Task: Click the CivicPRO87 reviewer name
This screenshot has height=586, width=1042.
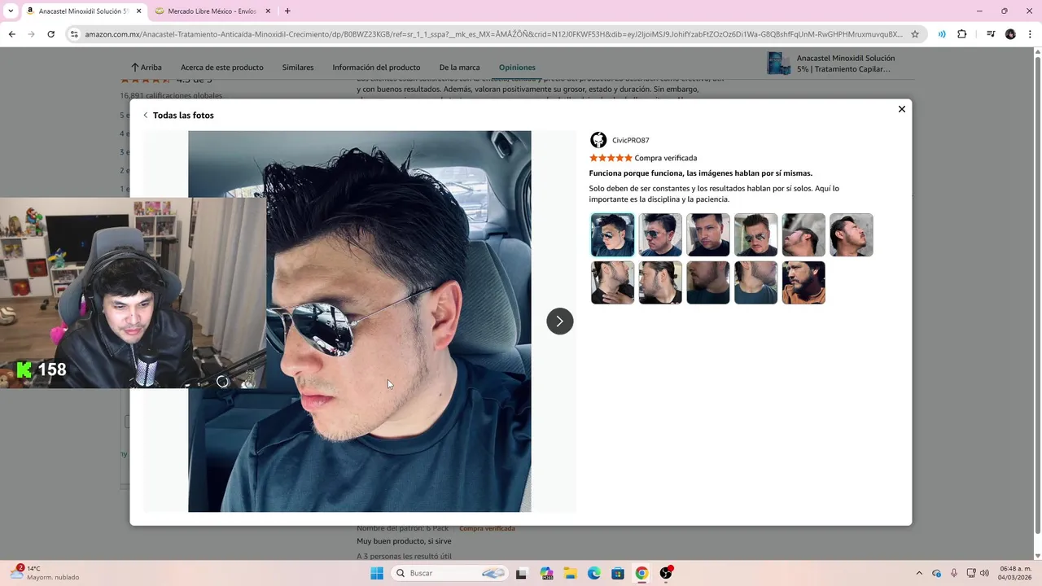Action: click(x=630, y=141)
